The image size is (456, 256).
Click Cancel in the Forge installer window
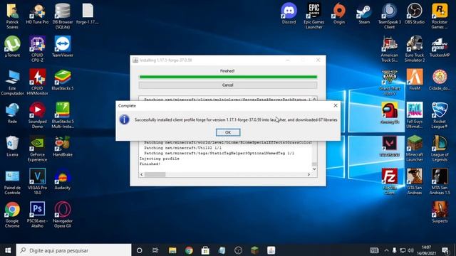228,85
